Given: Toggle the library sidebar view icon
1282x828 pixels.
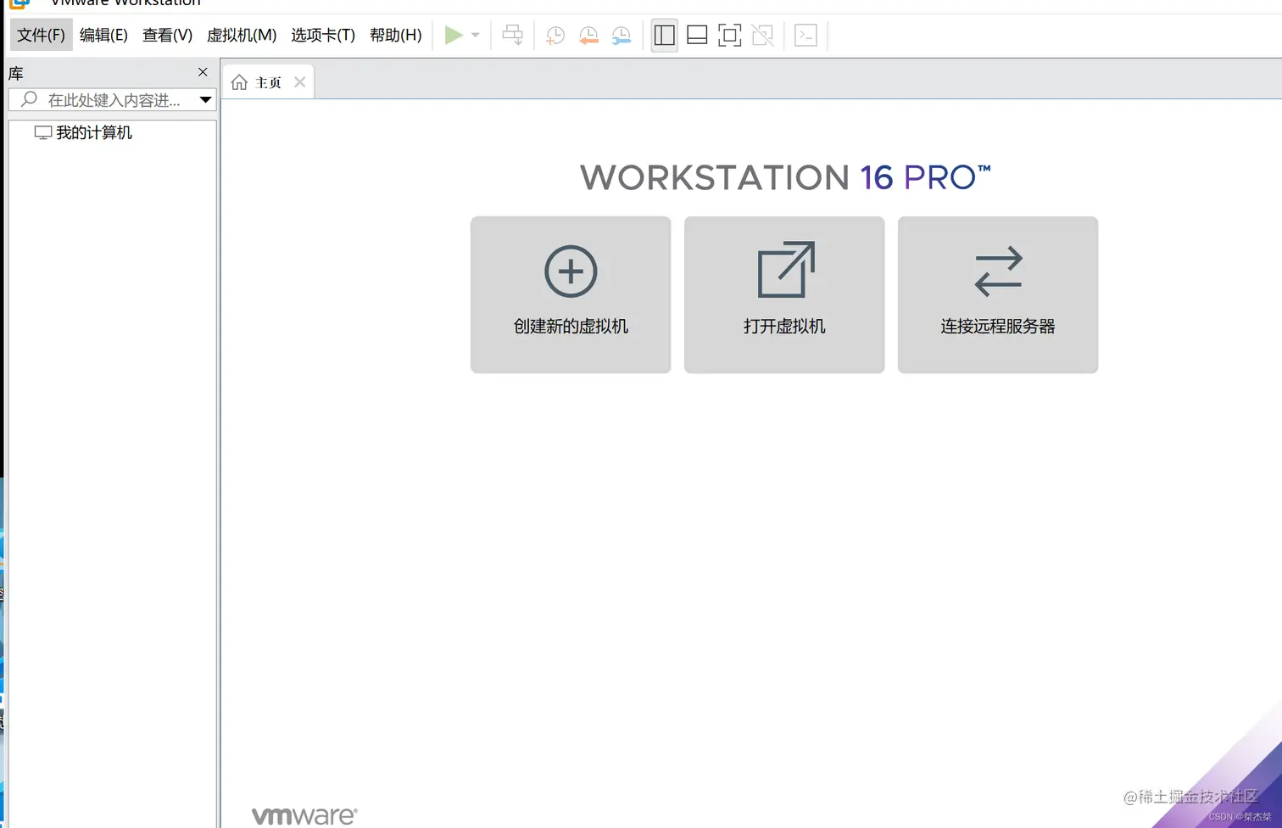Looking at the screenshot, I should [x=665, y=35].
